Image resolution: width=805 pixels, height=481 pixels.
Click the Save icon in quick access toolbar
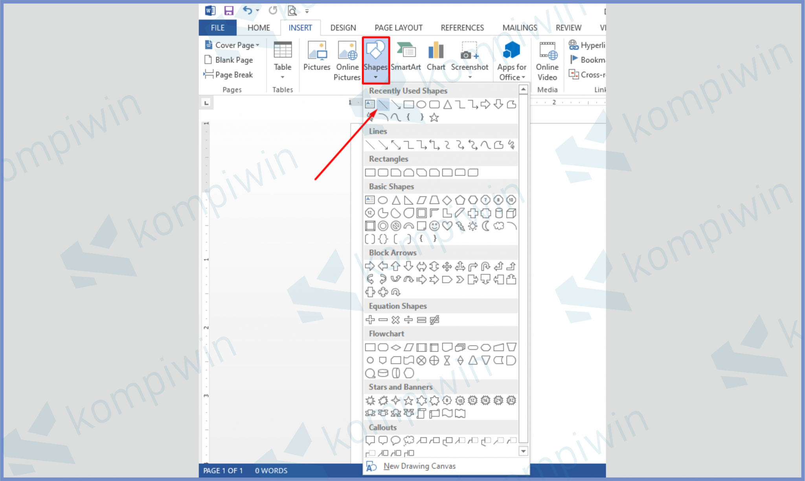(x=229, y=11)
